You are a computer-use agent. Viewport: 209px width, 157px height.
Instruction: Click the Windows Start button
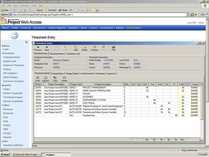(5, 155)
